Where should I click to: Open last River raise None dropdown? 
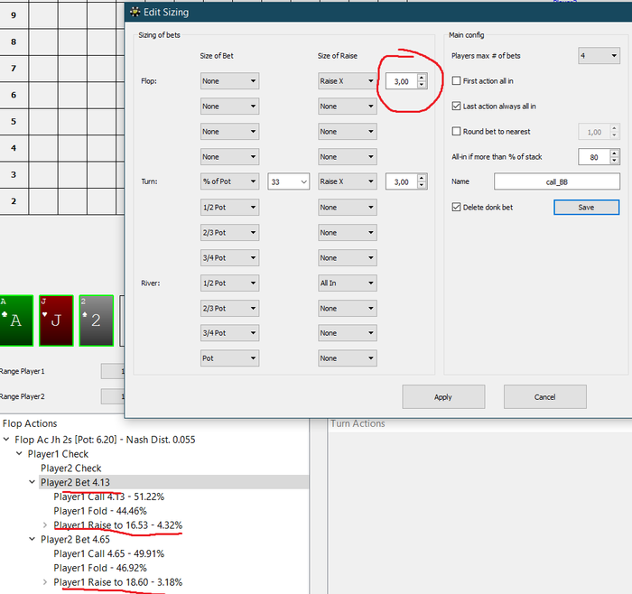(x=348, y=358)
